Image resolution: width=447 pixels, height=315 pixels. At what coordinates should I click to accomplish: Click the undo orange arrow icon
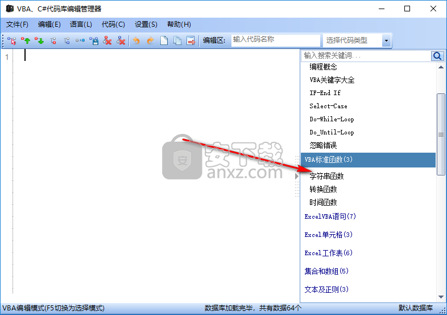136,41
